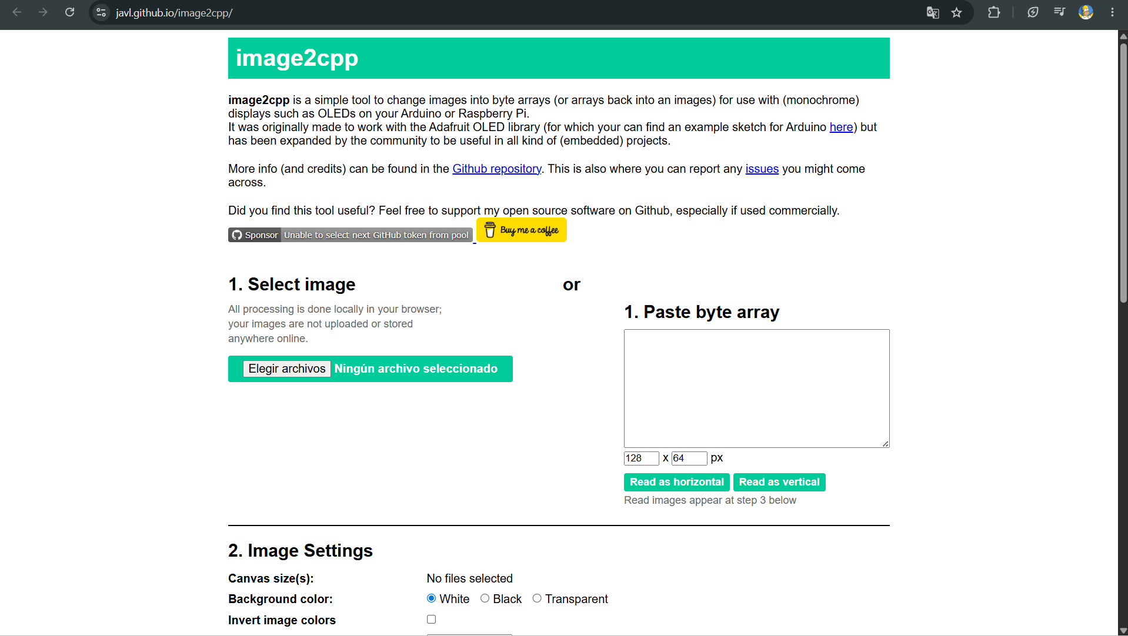Screen dimensions: 1128x636
Task: Click the '2. Image Settings' heading
Action: (301, 551)
